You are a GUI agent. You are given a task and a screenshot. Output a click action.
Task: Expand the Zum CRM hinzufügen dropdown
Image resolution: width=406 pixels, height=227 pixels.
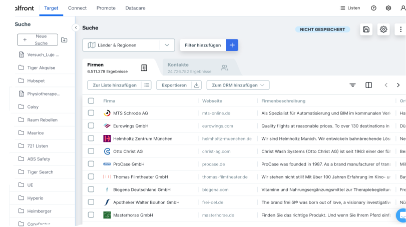[238, 85]
